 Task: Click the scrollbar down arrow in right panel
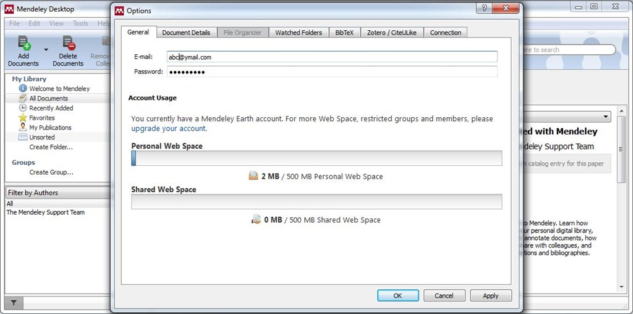pos(622,287)
